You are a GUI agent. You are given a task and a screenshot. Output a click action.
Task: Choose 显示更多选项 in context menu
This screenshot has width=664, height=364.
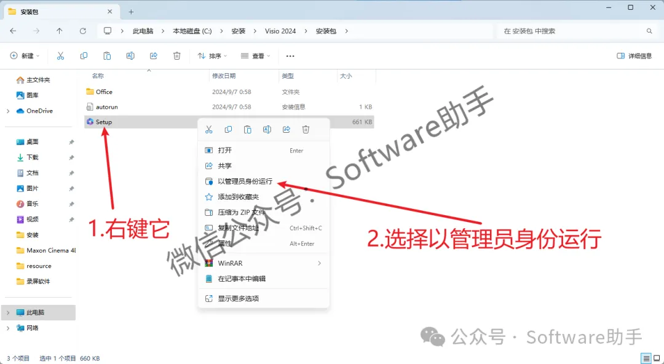(x=264, y=298)
